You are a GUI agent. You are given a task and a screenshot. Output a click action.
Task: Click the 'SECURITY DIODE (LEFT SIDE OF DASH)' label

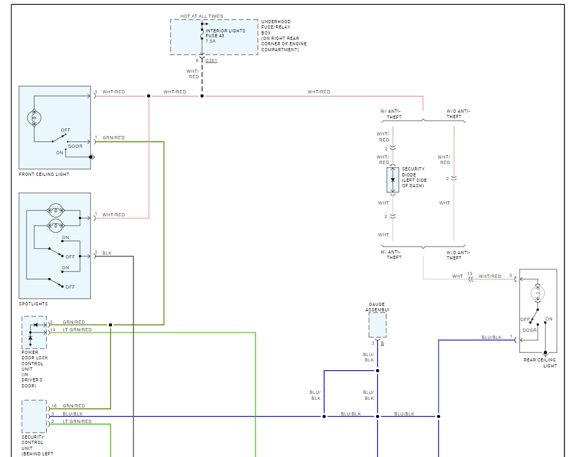tap(414, 177)
